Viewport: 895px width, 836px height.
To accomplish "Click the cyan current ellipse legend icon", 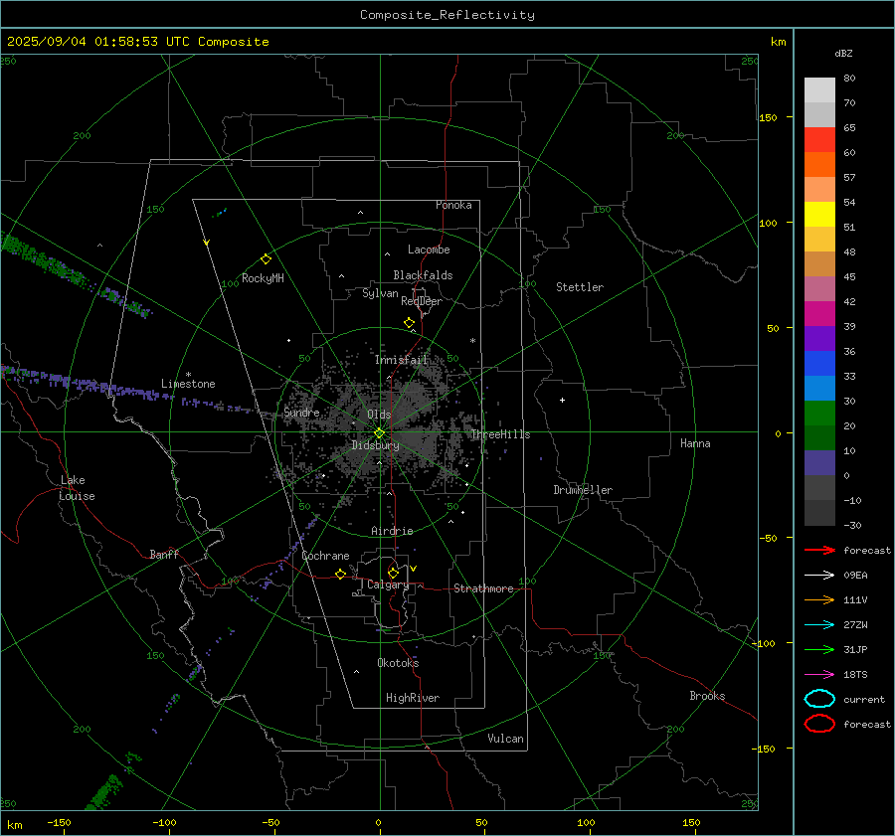I will [x=819, y=699].
